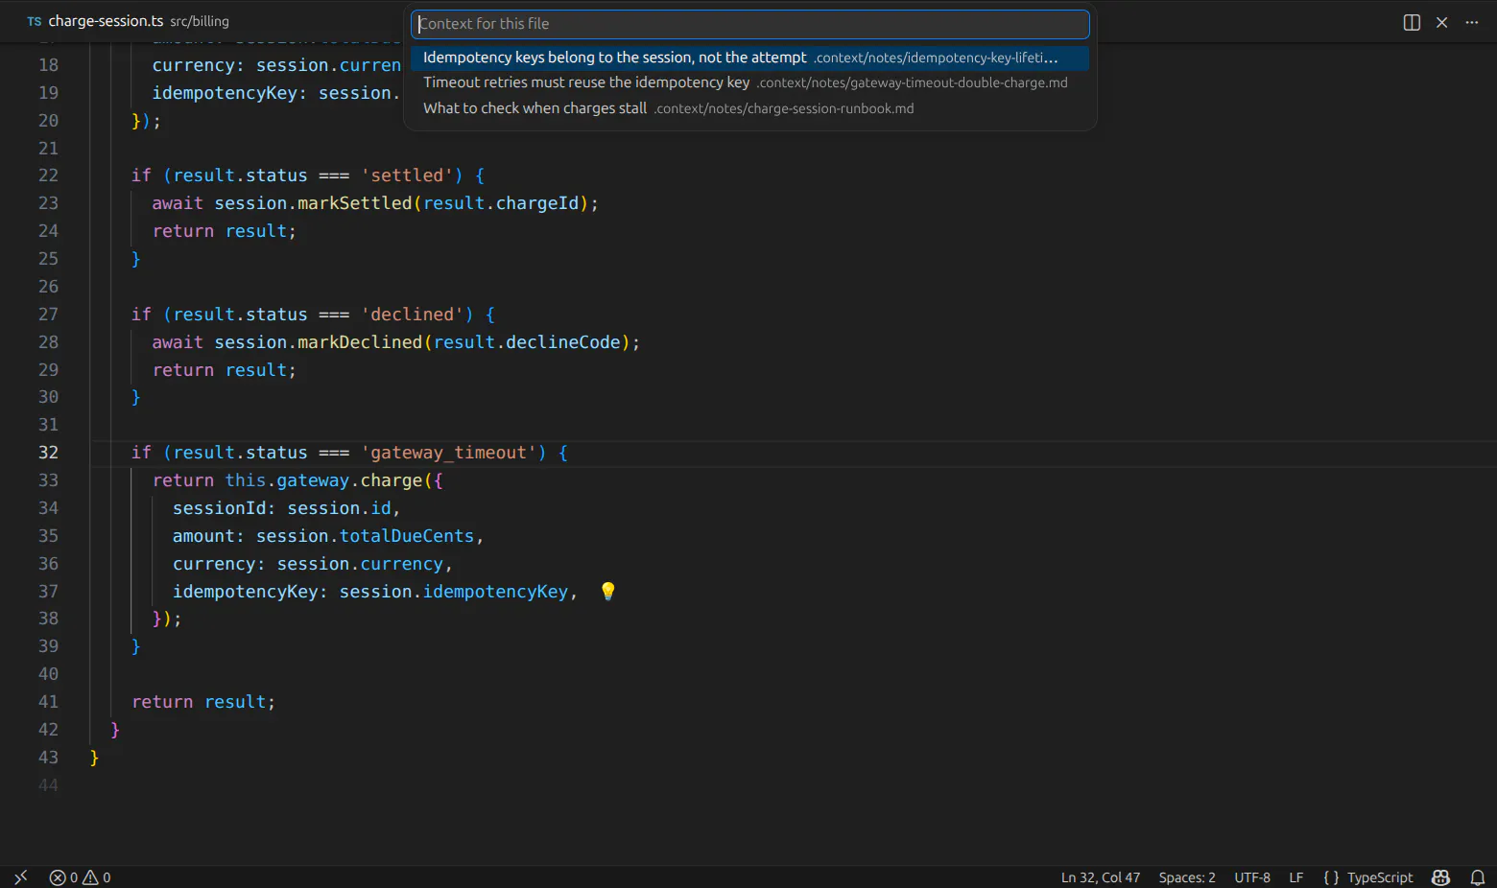Open the remote window indicator
This screenshot has height=888, width=1497.
coord(20,877)
